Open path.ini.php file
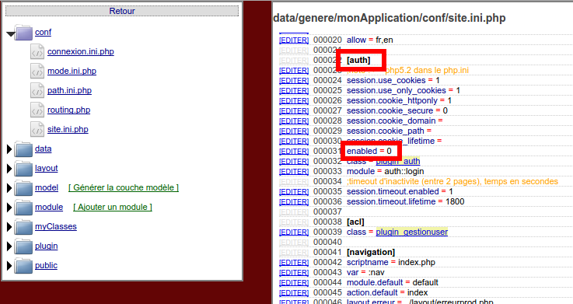The height and width of the screenshot is (304, 573). (69, 90)
